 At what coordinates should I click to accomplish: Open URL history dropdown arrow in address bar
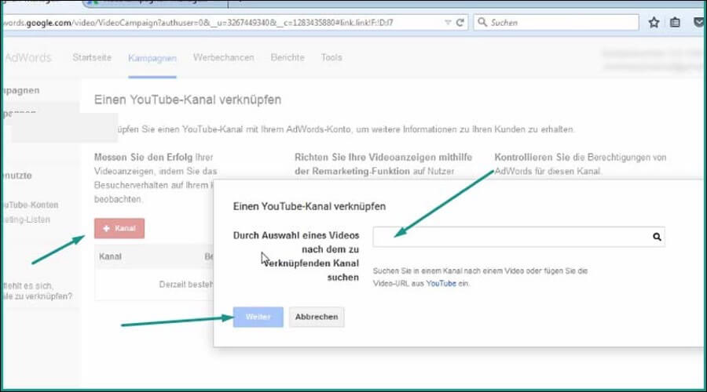pos(447,23)
